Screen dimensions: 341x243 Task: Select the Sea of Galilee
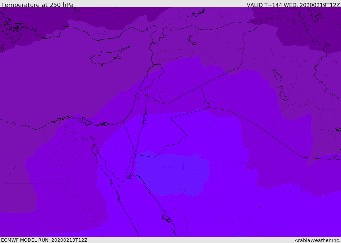pos(147,96)
